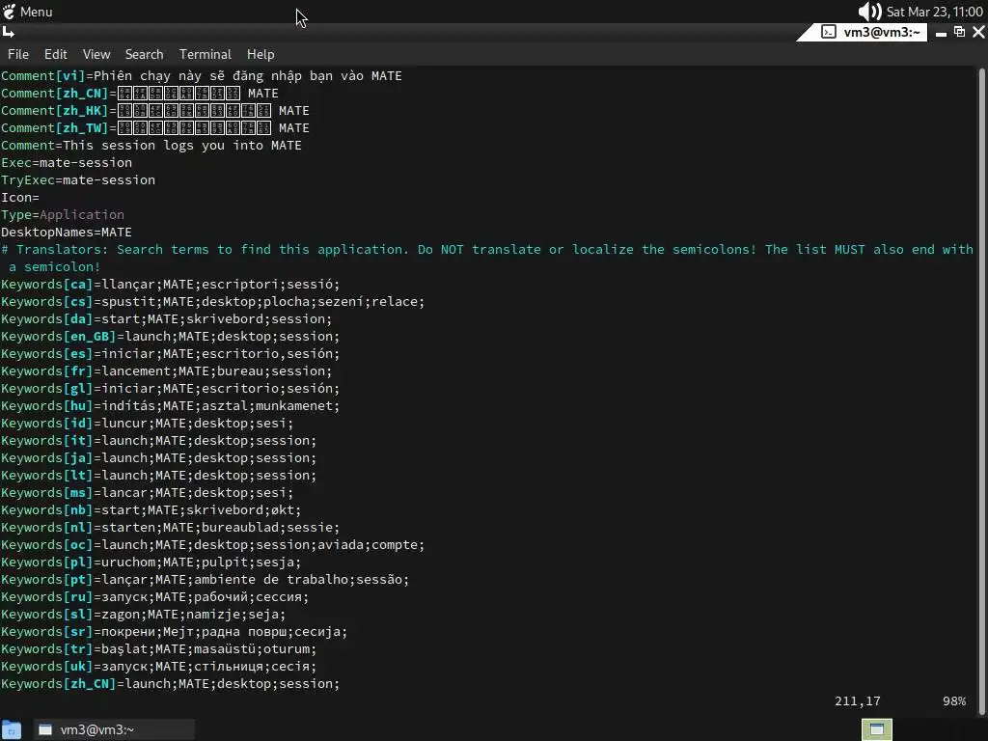Click the Keywords[ja] line
The height and width of the screenshot is (741, 988).
(159, 458)
